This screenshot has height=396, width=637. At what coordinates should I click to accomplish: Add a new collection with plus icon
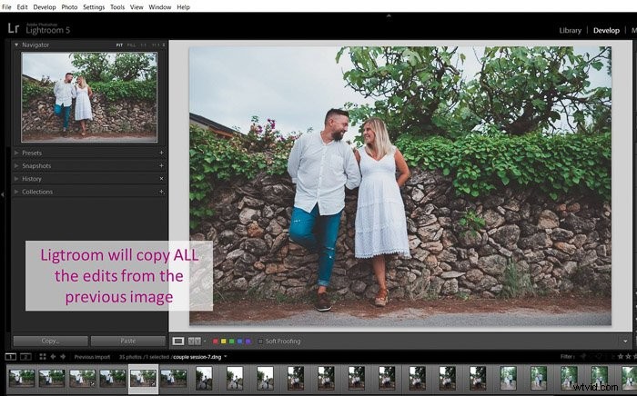pyautogui.click(x=161, y=192)
